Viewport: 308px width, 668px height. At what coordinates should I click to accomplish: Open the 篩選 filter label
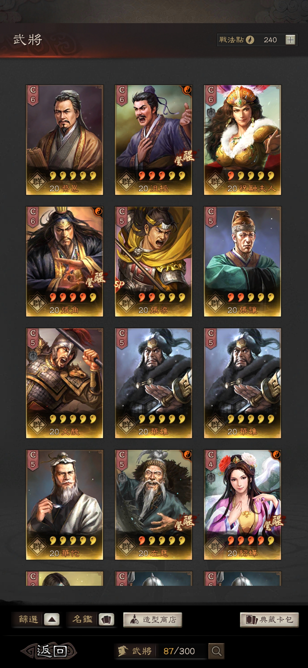click(28, 619)
